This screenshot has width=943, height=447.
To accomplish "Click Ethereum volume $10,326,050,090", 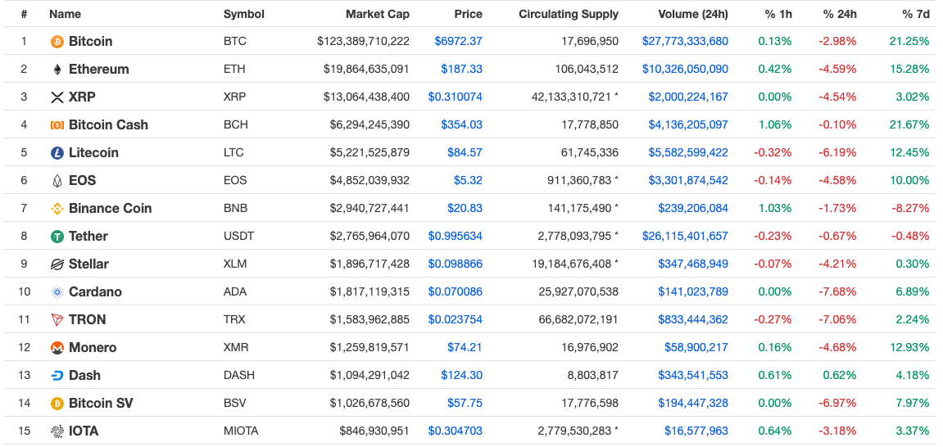I will 685,69.
